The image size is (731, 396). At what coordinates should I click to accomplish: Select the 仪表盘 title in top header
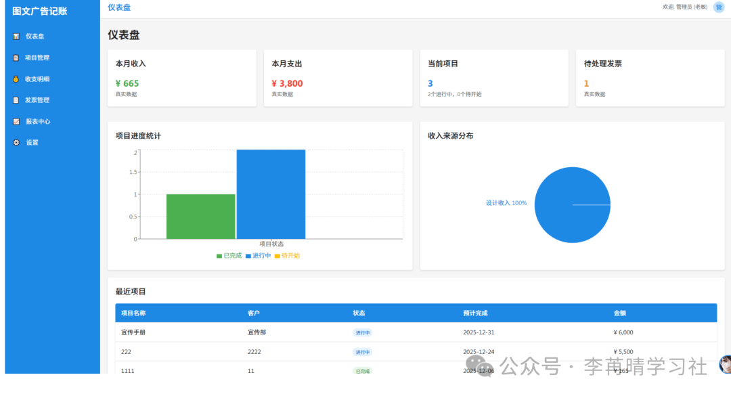pyautogui.click(x=119, y=7)
